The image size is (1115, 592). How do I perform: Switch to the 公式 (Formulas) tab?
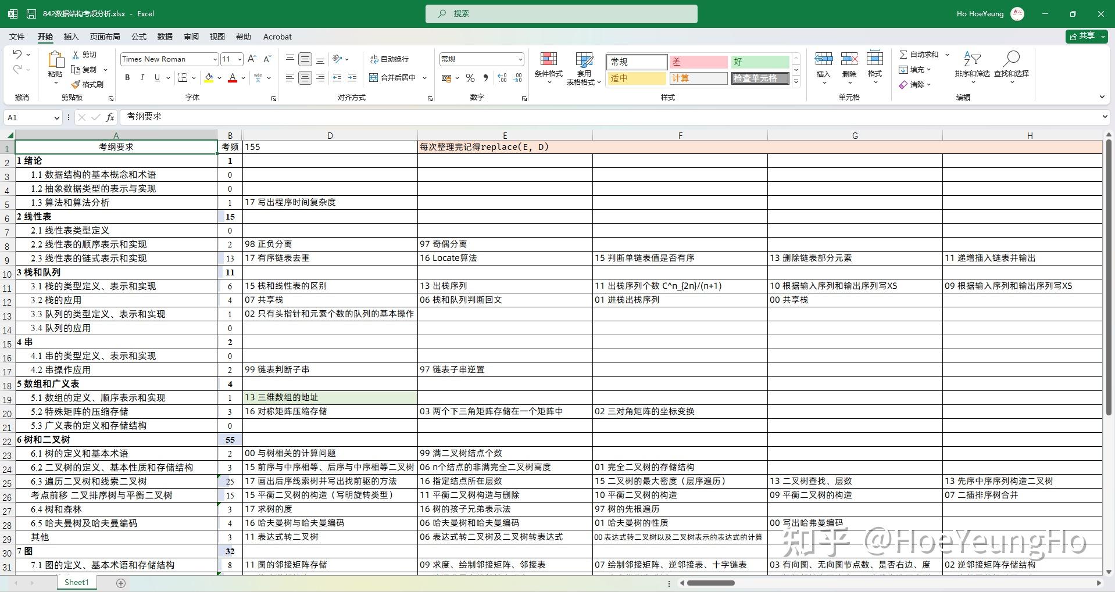click(139, 37)
